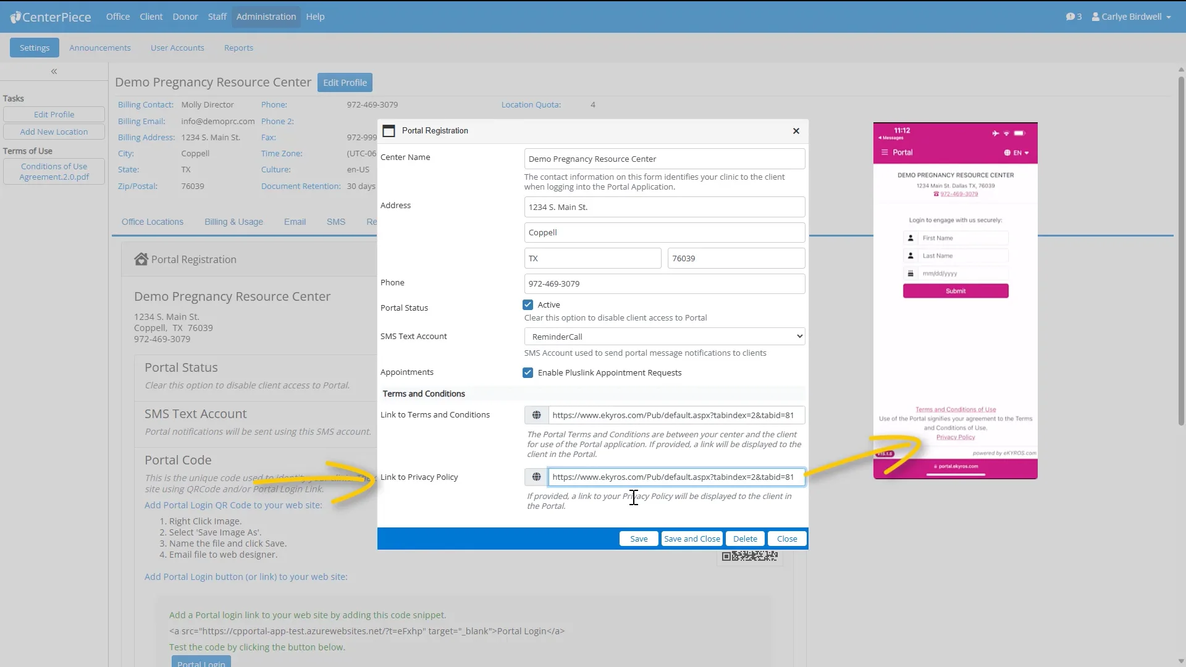Close the Portal Registration dialog with the X
The image size is (1186, 667).
tap(796, 131)
